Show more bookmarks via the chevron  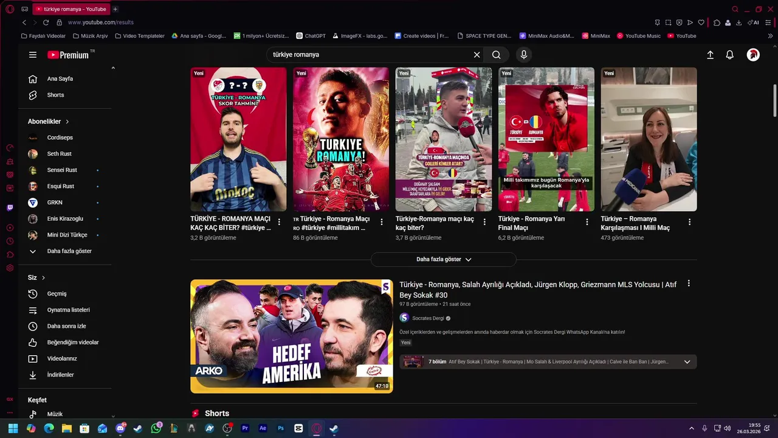pos(770,36)
